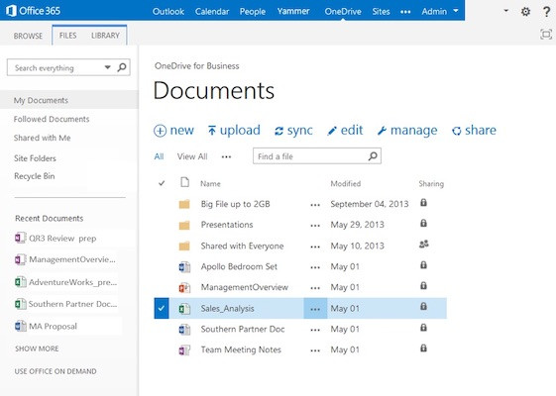Click the magnifier in Find a file box

point(373,155)
